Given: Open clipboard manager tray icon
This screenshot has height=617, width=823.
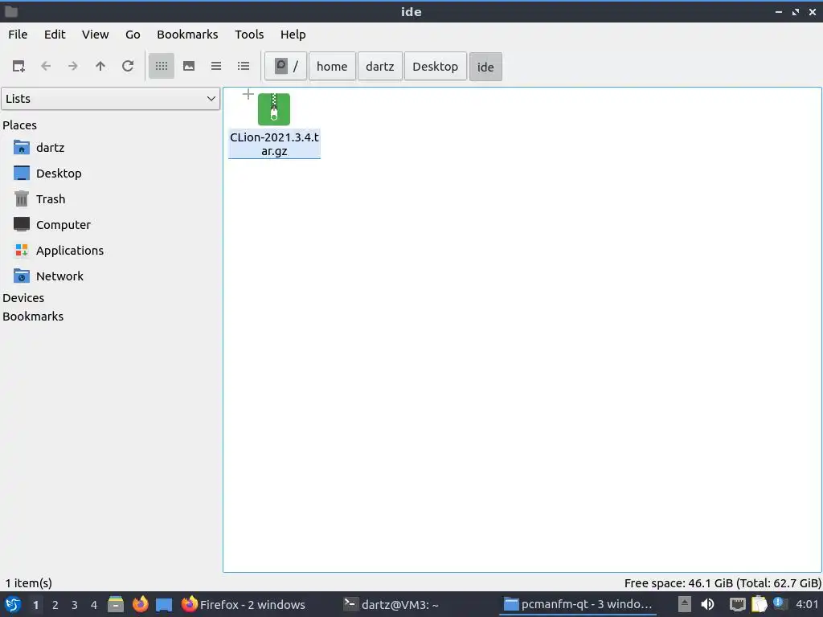Looking at the screenshot, I should [759, 604].
